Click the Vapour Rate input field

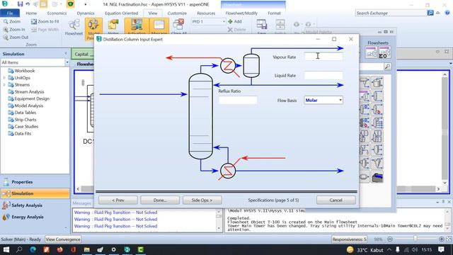(x=323, y=57)
